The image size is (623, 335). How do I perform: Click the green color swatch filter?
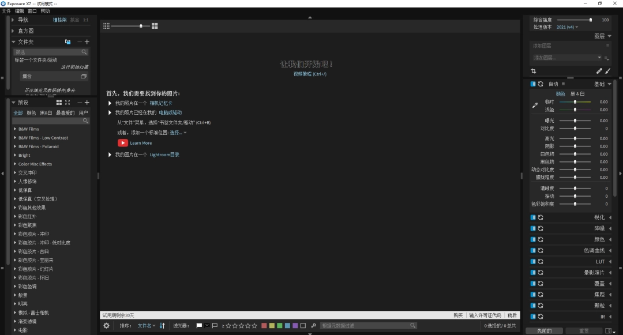279,325
